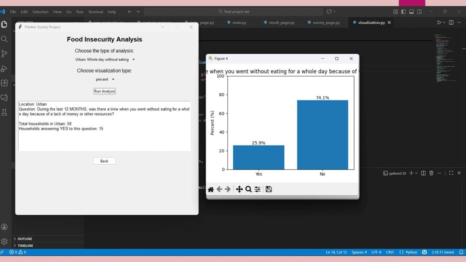The width and height of the screenshot is (466, 262).
Task: Open the Testing flask icon in activity bar
Action: 5,113
